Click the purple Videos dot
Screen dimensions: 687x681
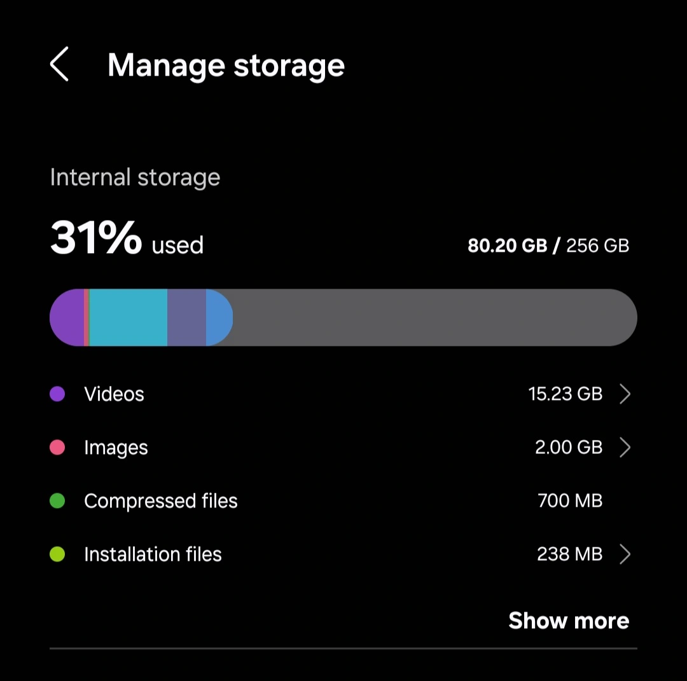click(x=57, y=394)
